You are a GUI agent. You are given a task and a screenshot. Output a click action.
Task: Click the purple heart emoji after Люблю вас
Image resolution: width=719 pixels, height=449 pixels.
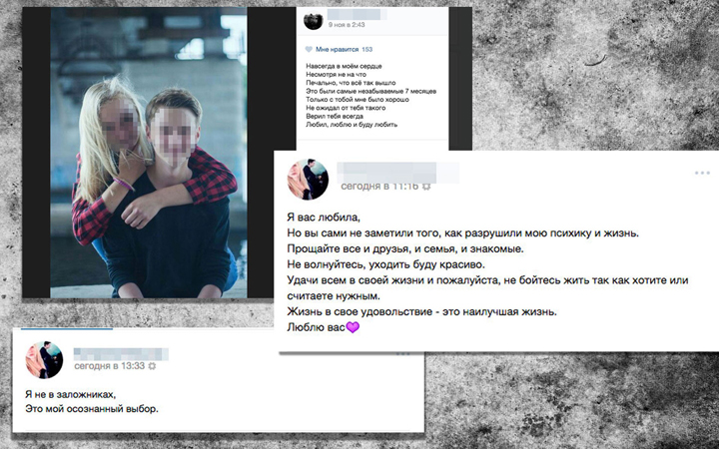click(353, 327)
